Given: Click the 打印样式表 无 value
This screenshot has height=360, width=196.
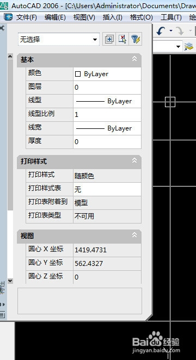Looking at the screenshot, I should 107,189.
